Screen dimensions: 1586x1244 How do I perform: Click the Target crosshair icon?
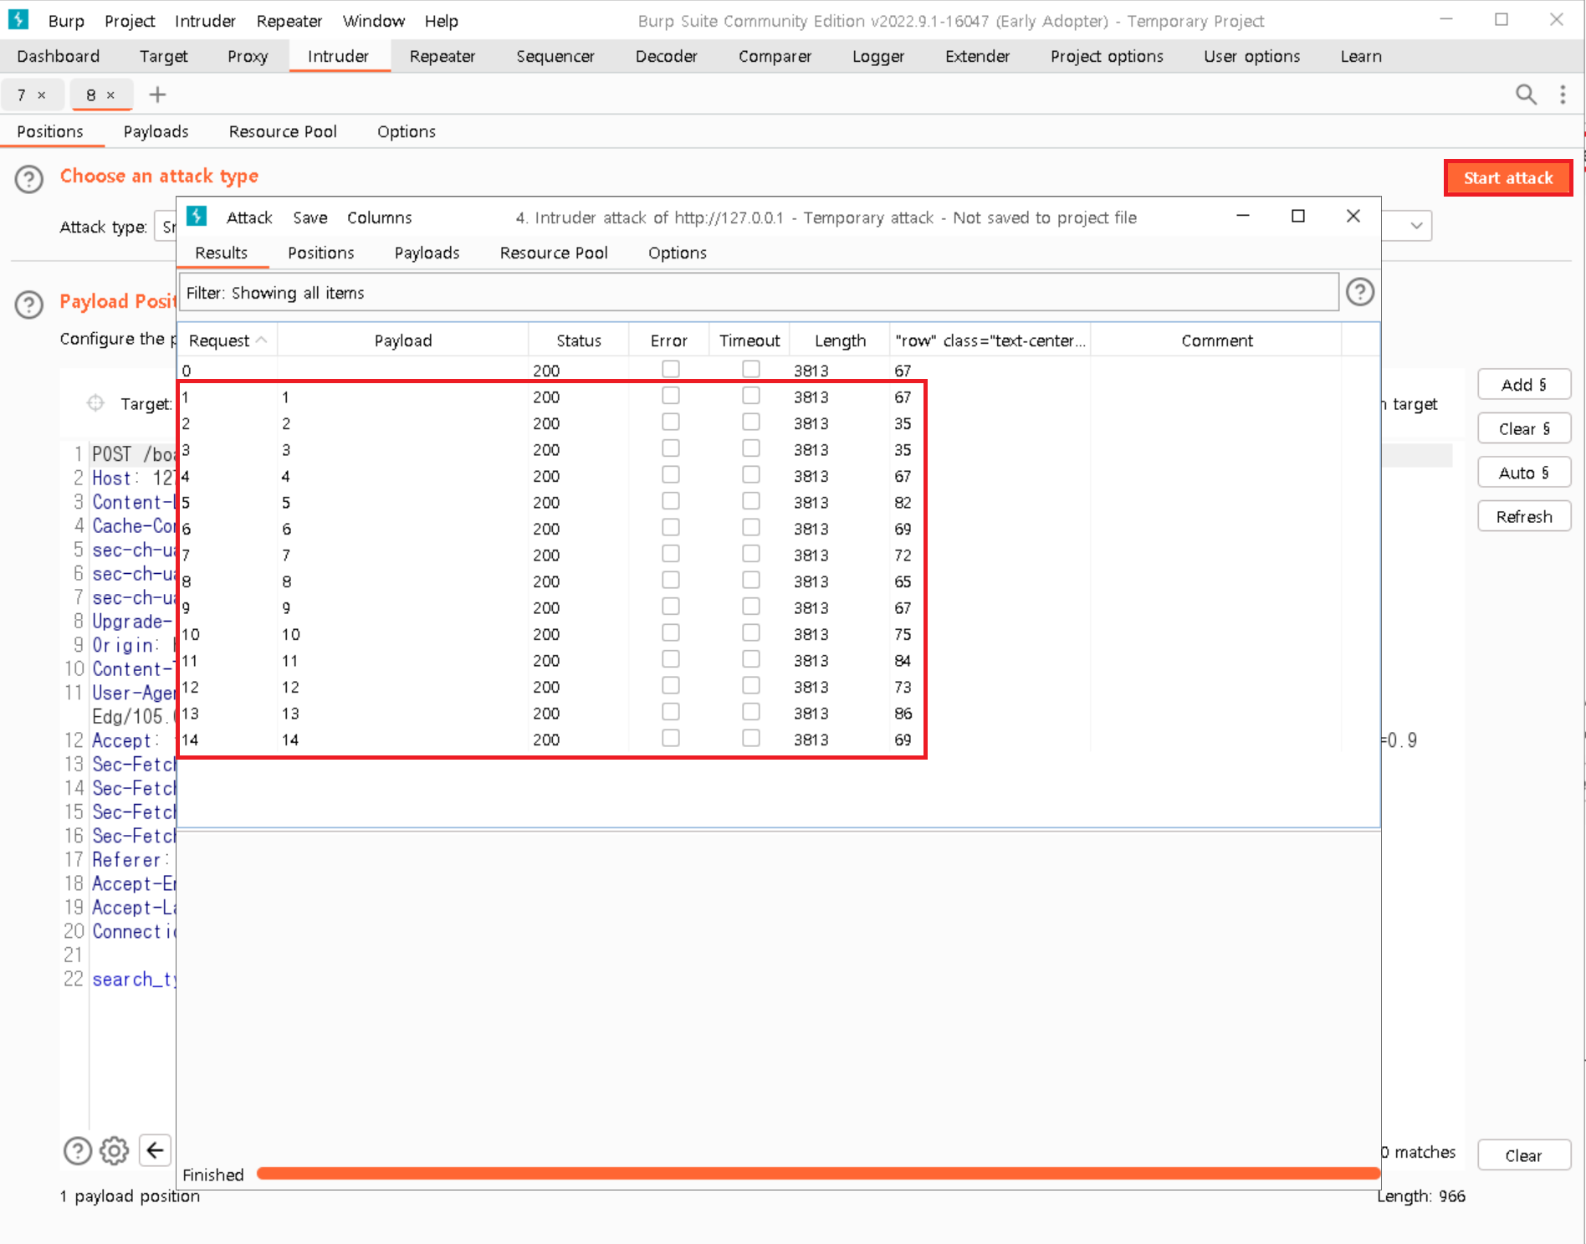95,403
